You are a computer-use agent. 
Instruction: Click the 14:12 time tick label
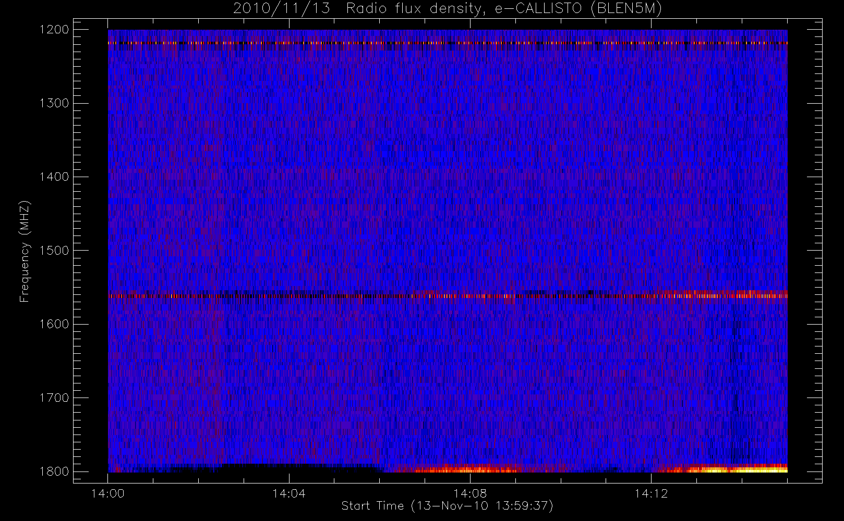click(651, 493)
